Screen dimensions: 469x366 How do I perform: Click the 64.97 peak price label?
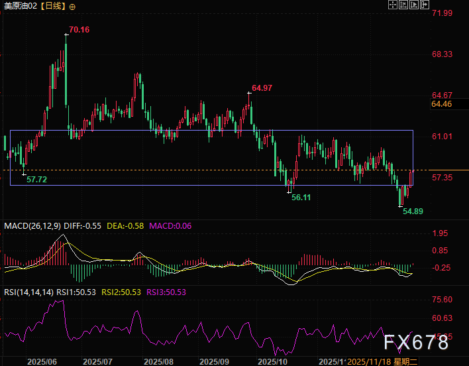[262, 88]
